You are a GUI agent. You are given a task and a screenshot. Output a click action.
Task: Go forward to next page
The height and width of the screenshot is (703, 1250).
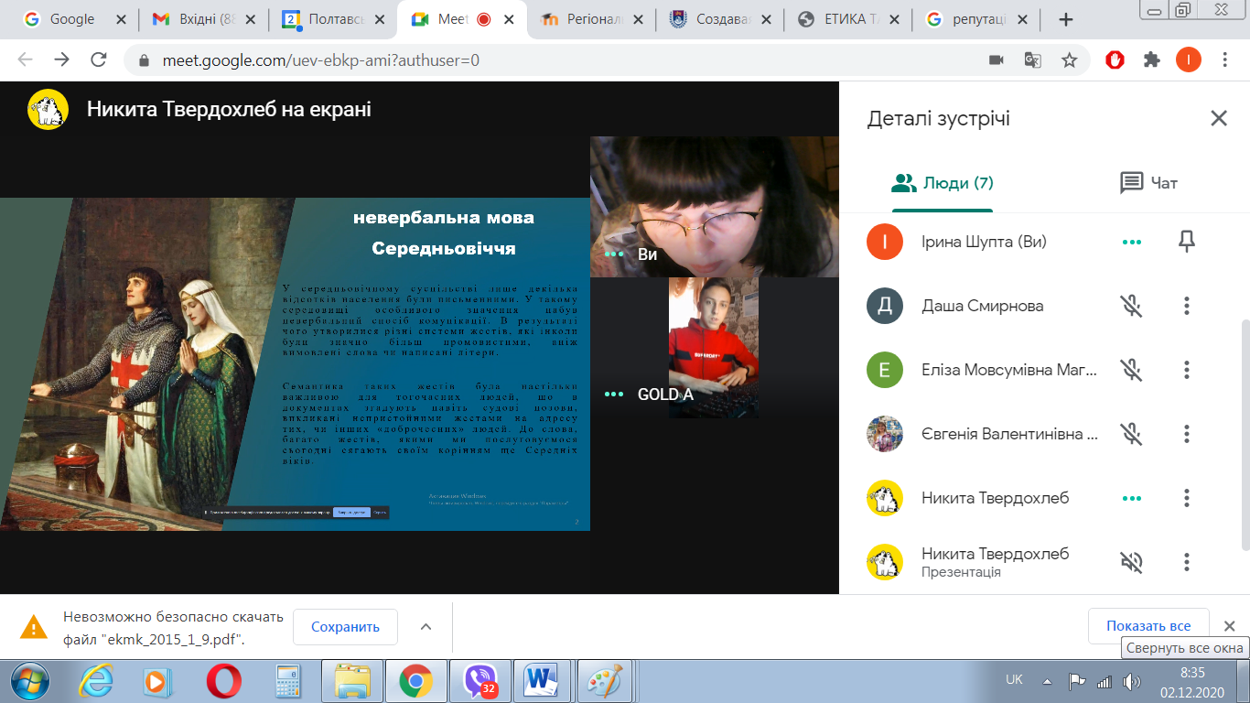pos(61,59)
